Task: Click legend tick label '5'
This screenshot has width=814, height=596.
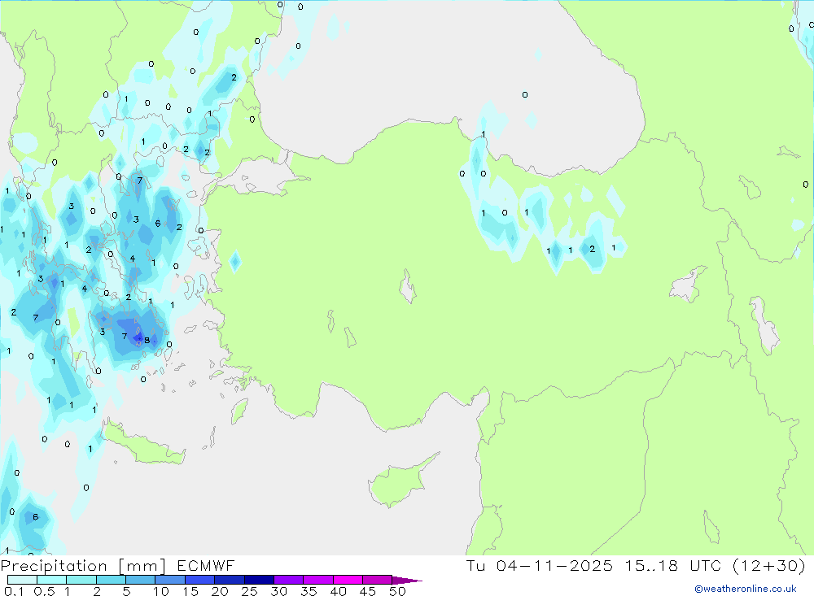Action: click(126, 591)
